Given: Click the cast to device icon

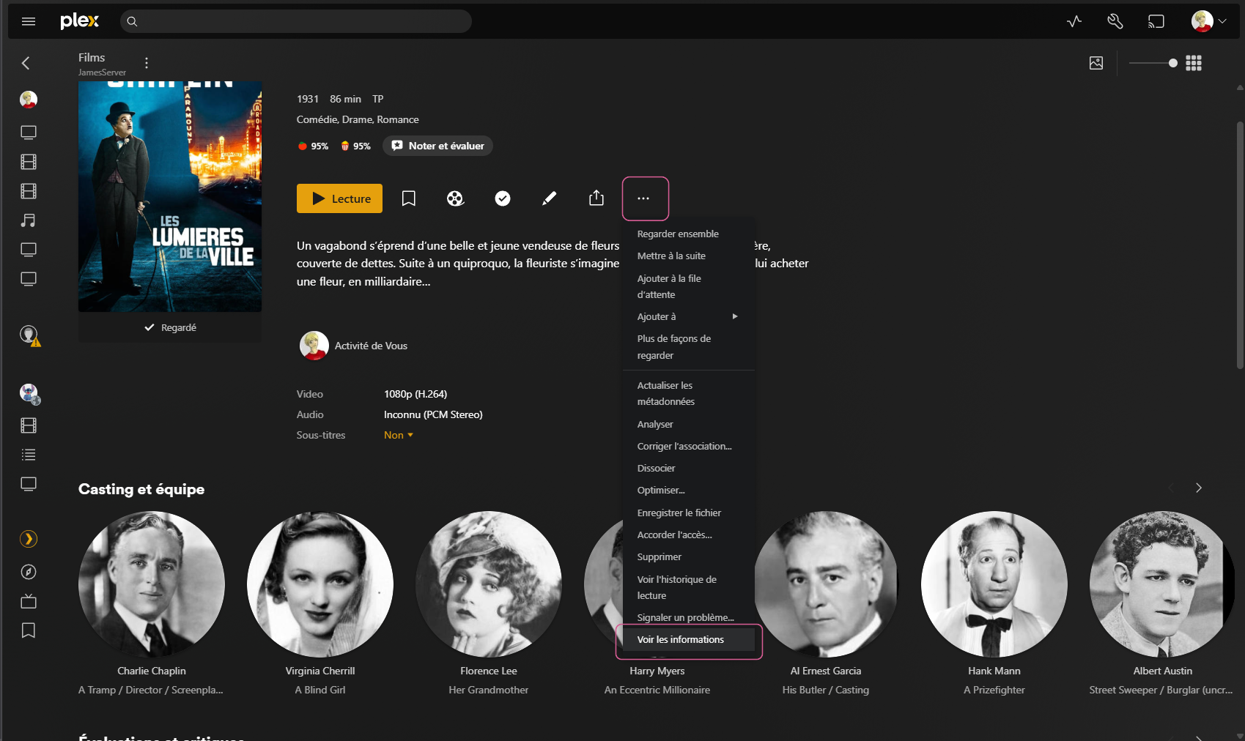Looking at the screenshot, I should point(1156,21).
